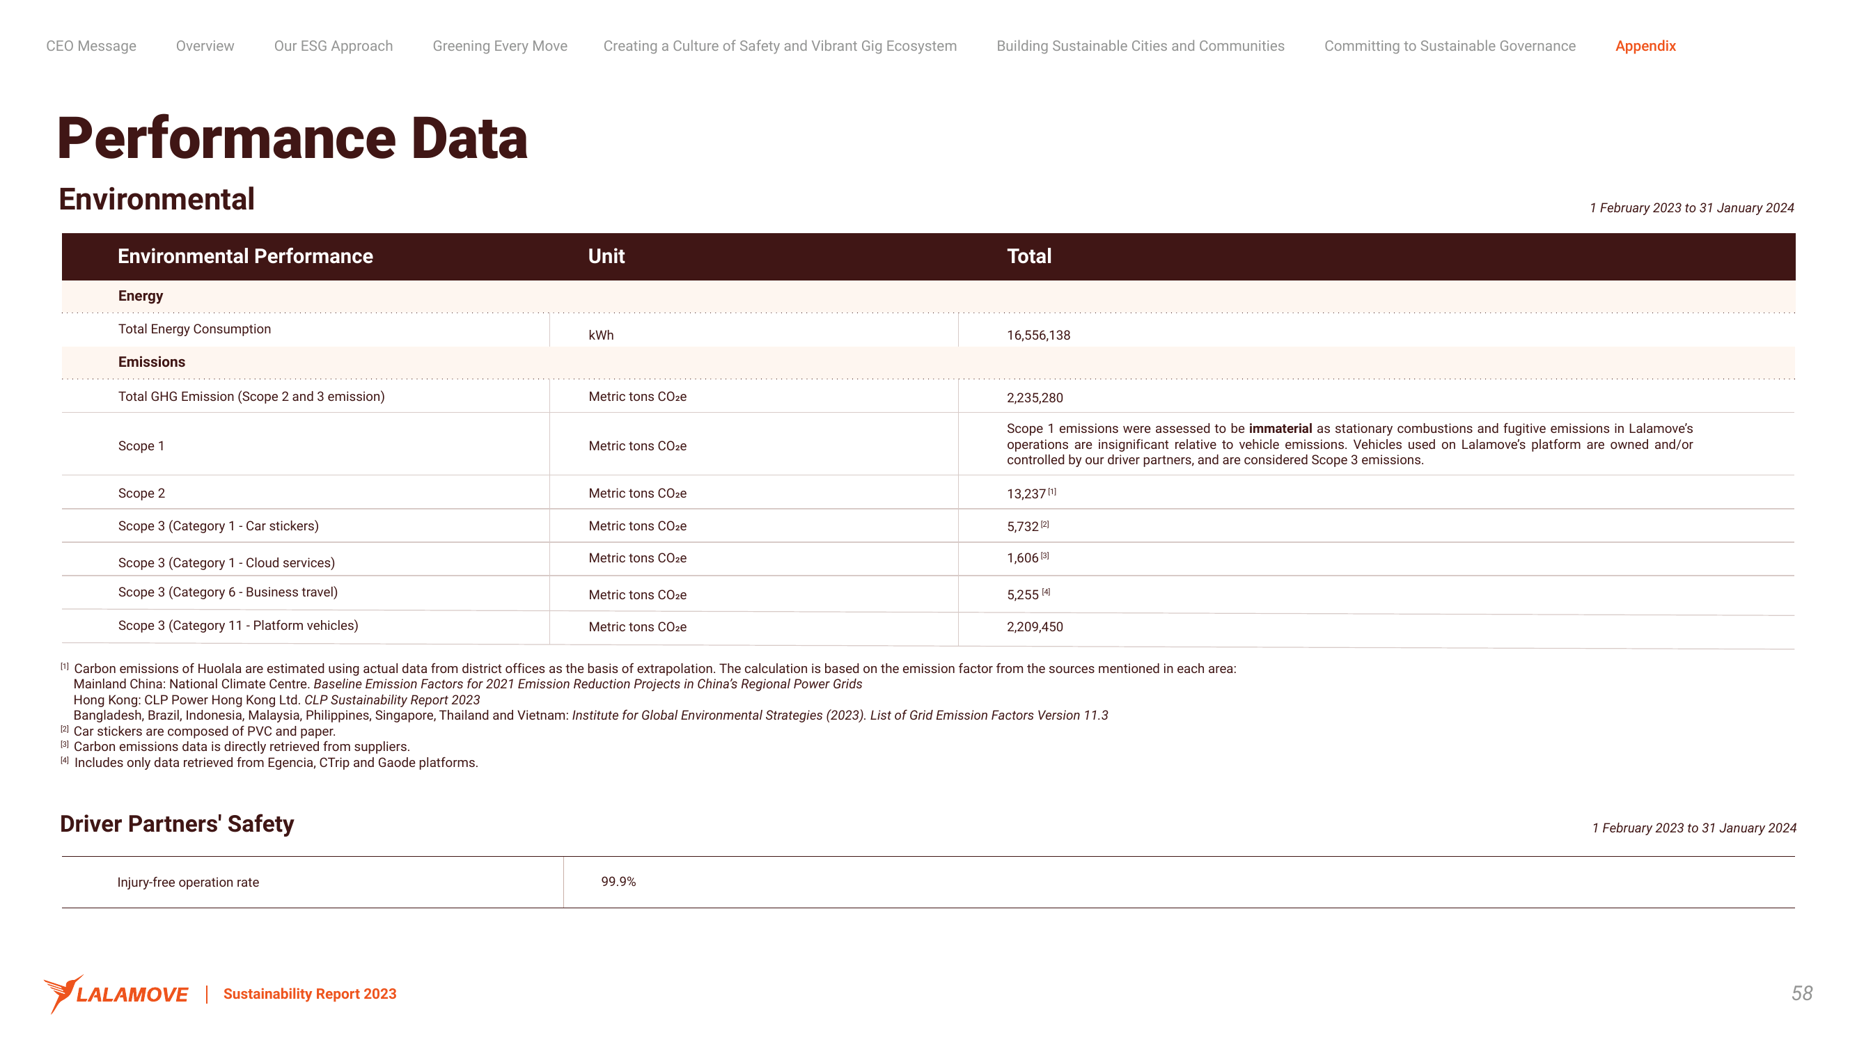Select Total GHG Emission row label
Viewport: 1857px width, 1044px height.
point(251,396)
